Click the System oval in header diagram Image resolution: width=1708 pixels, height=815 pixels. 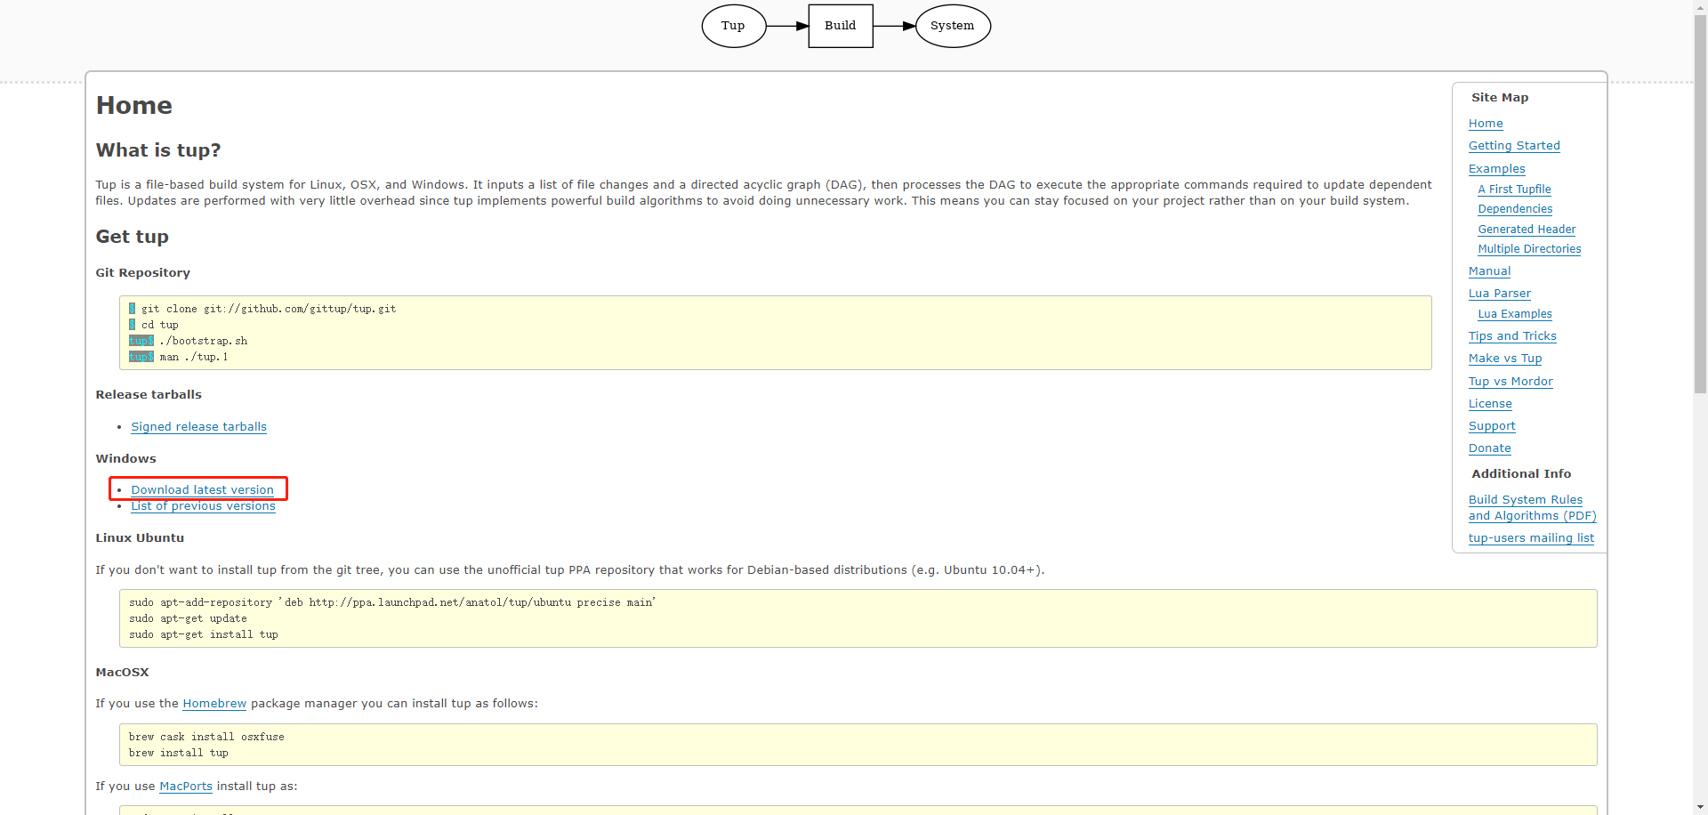coord(953,26)
